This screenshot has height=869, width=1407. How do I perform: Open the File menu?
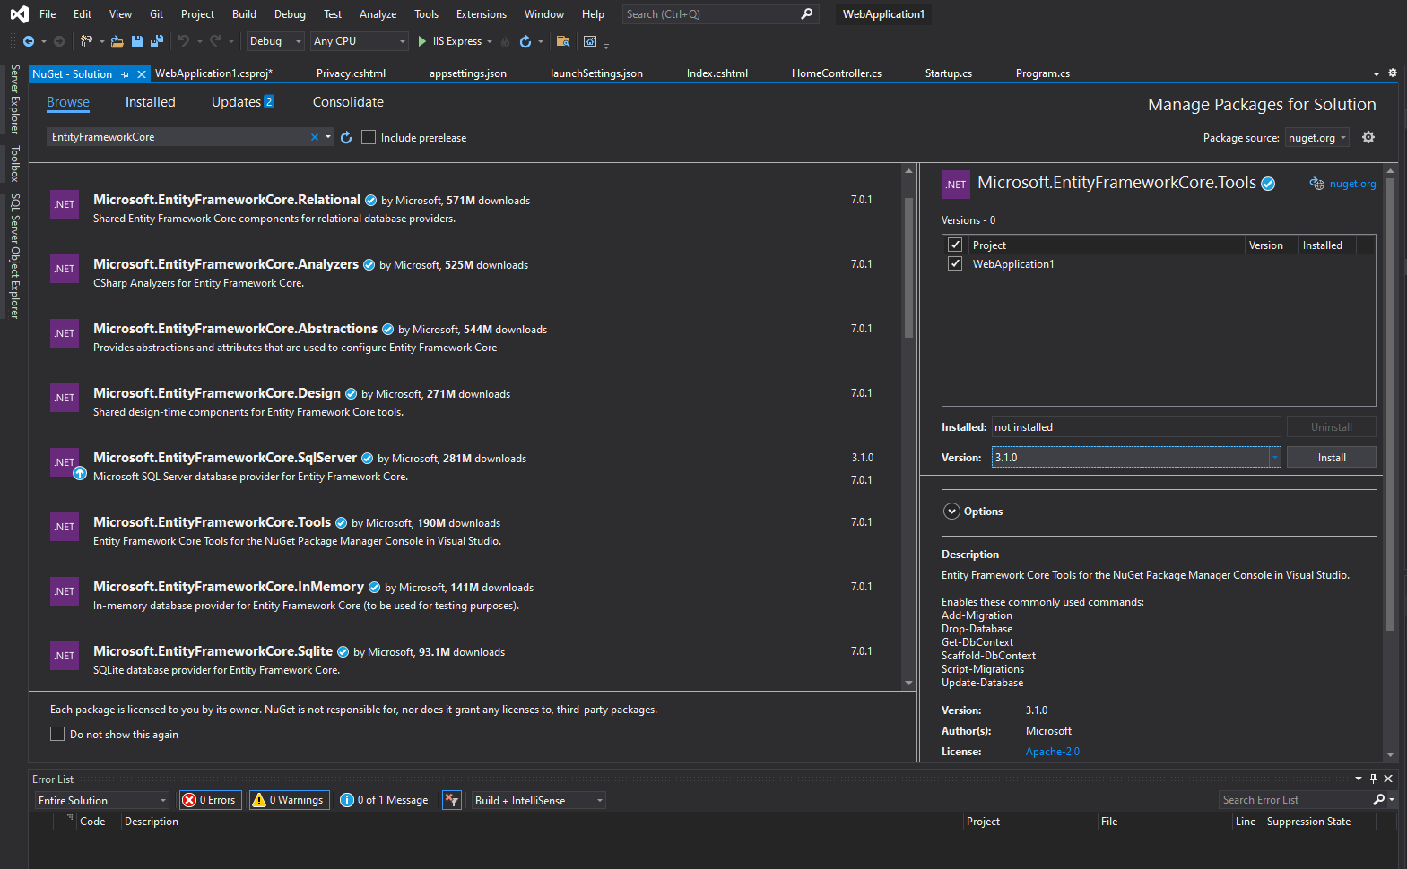coord(48,14)
